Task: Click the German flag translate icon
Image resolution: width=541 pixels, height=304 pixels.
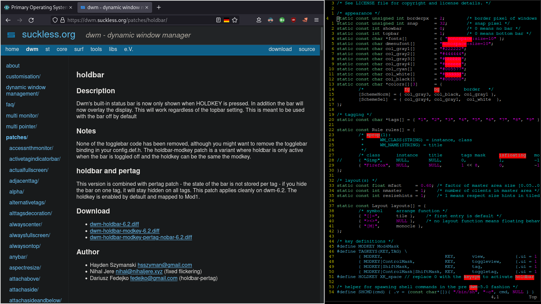Action: pos(227,20)
